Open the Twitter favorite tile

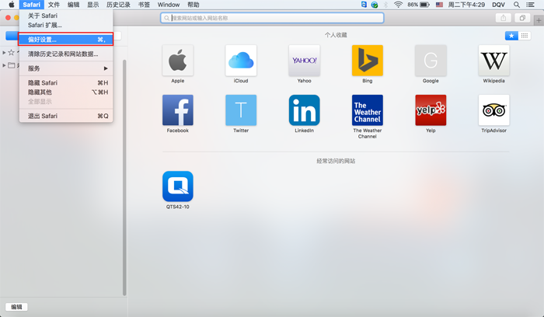pyautogui.click(x=241, y=110)
